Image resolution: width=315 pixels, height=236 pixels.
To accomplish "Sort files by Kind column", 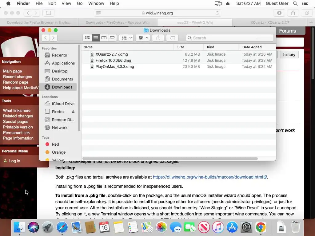I will [221, 47].
